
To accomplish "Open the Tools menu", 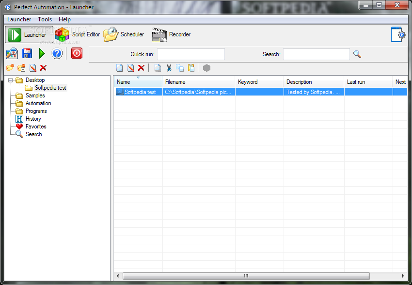I will tap(45, 19).
